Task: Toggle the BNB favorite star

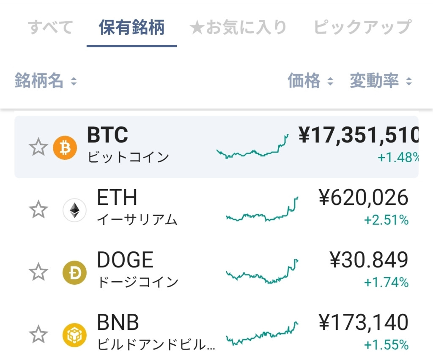Action: 38,335
